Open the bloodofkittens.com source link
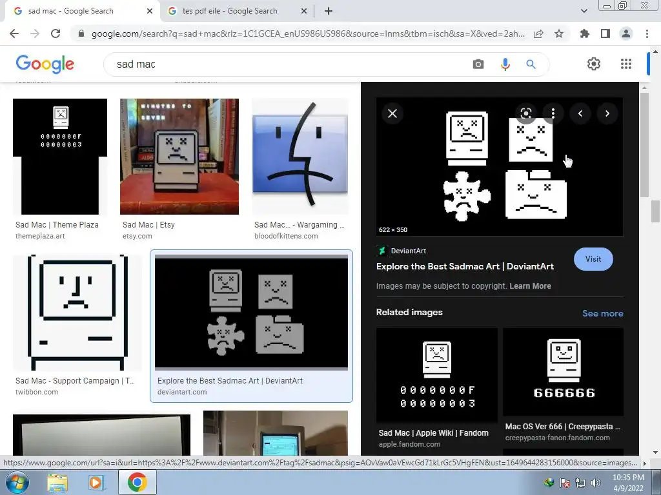This screenshot has height=495, width=661. tap(286, 236)
